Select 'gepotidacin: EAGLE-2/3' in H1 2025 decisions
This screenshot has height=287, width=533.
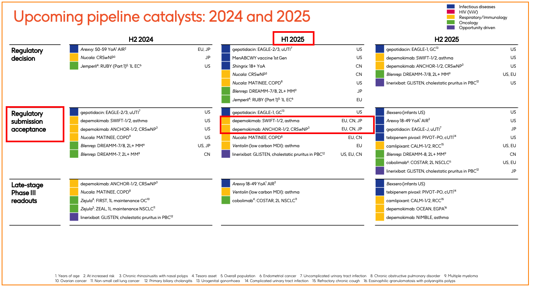pyautogui.click(x=262, y=49)
